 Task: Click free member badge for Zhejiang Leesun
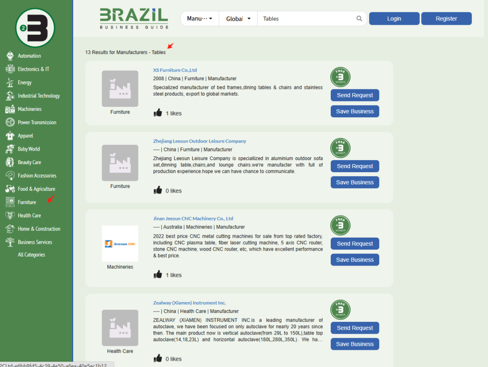pos(340,148)
